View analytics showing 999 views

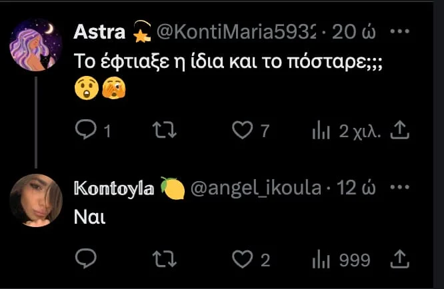341,259
